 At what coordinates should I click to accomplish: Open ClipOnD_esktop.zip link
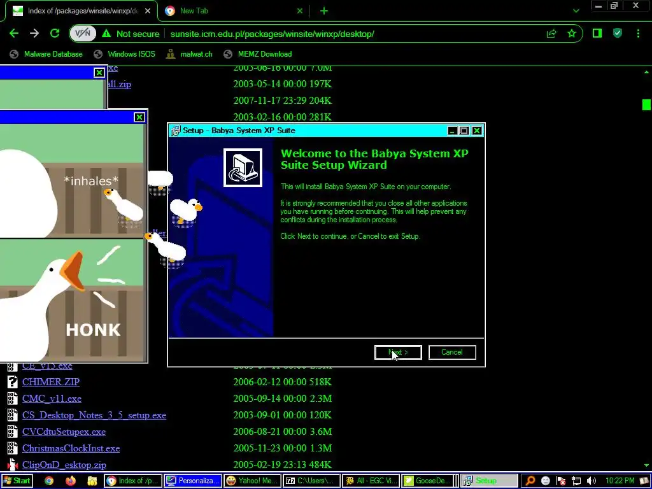click(x=64, y=465)
